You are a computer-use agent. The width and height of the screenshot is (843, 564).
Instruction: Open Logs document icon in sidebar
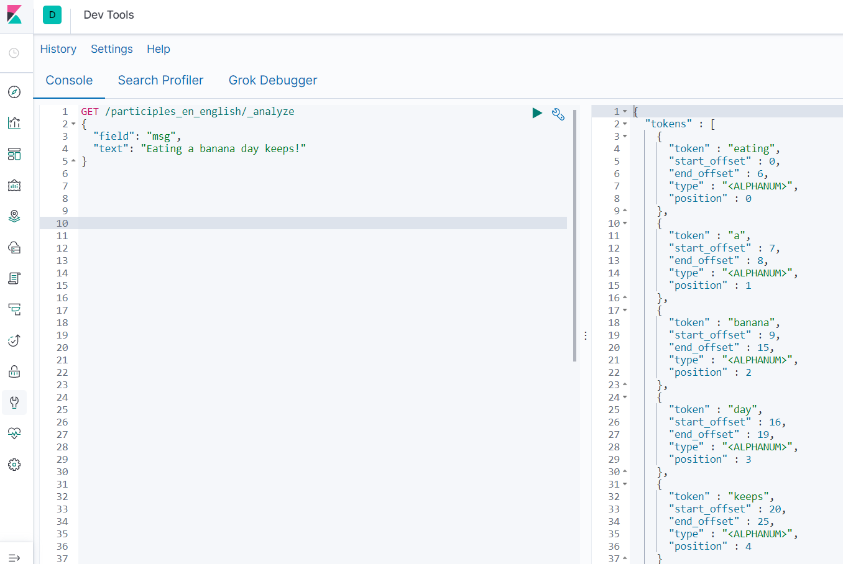[14, 278]
